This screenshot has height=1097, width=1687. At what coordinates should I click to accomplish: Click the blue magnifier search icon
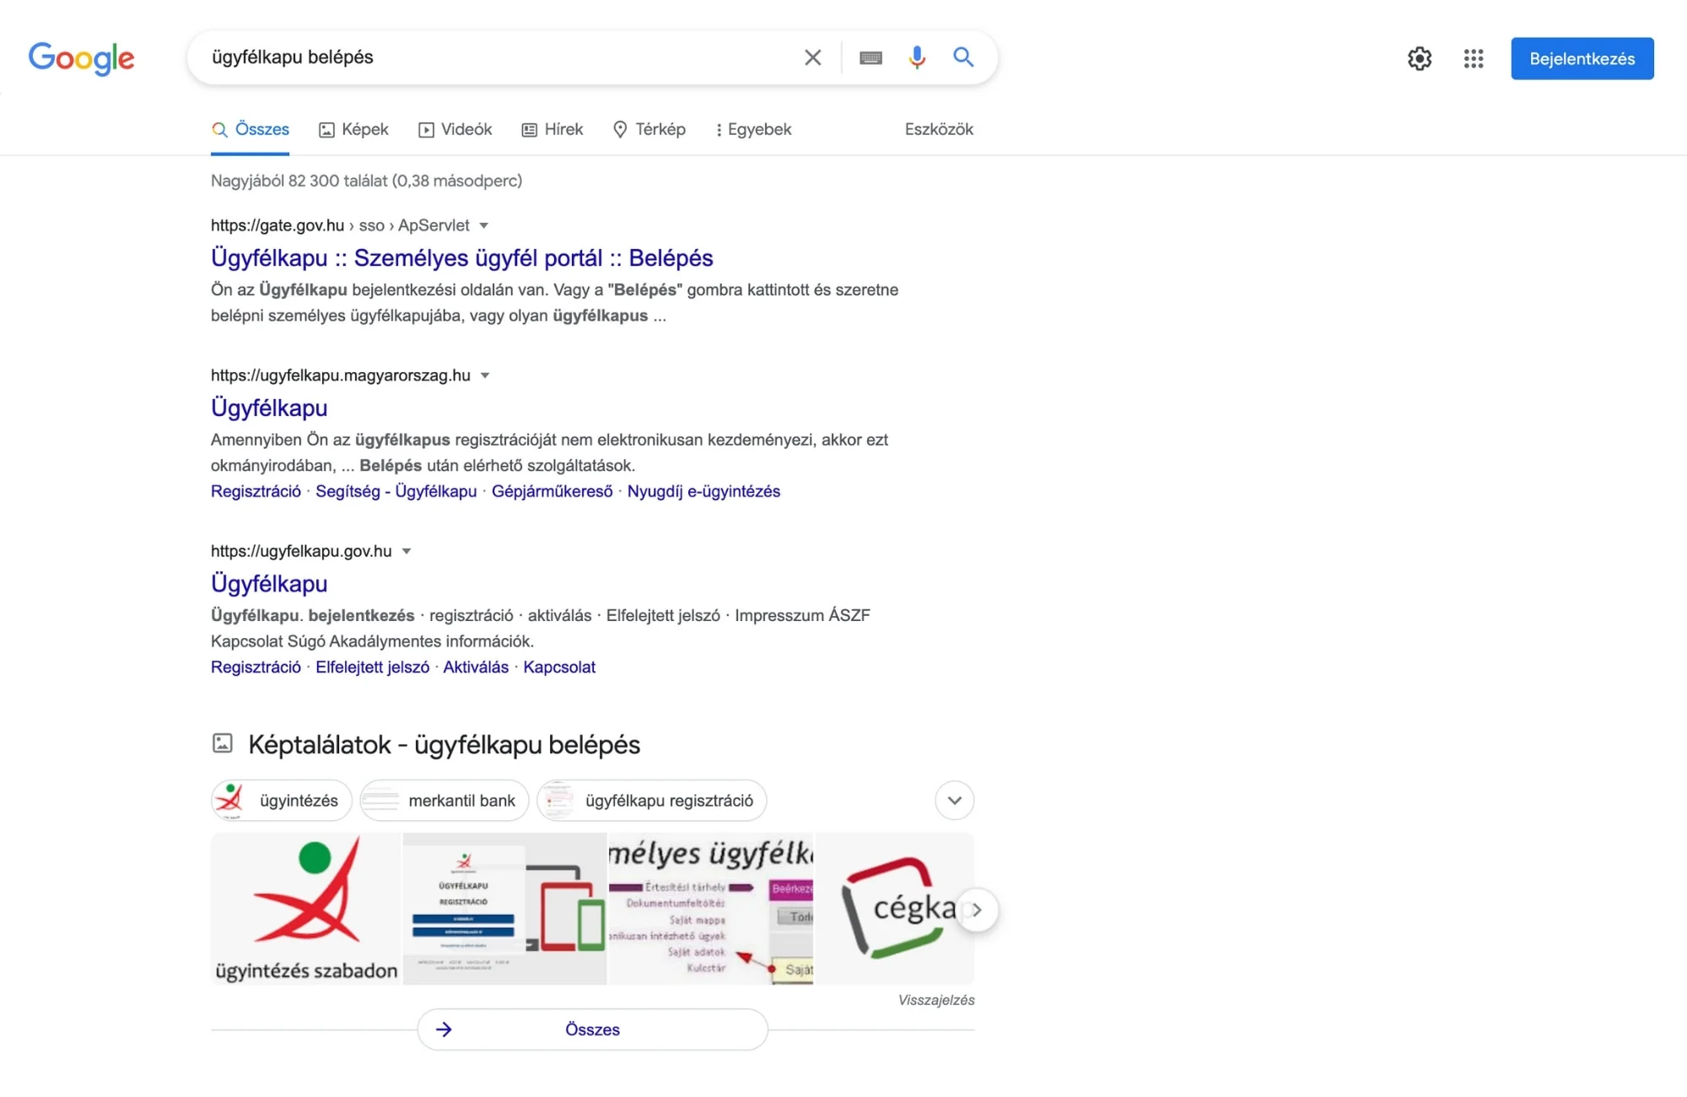pyautogui.click(x=963, y=57)
